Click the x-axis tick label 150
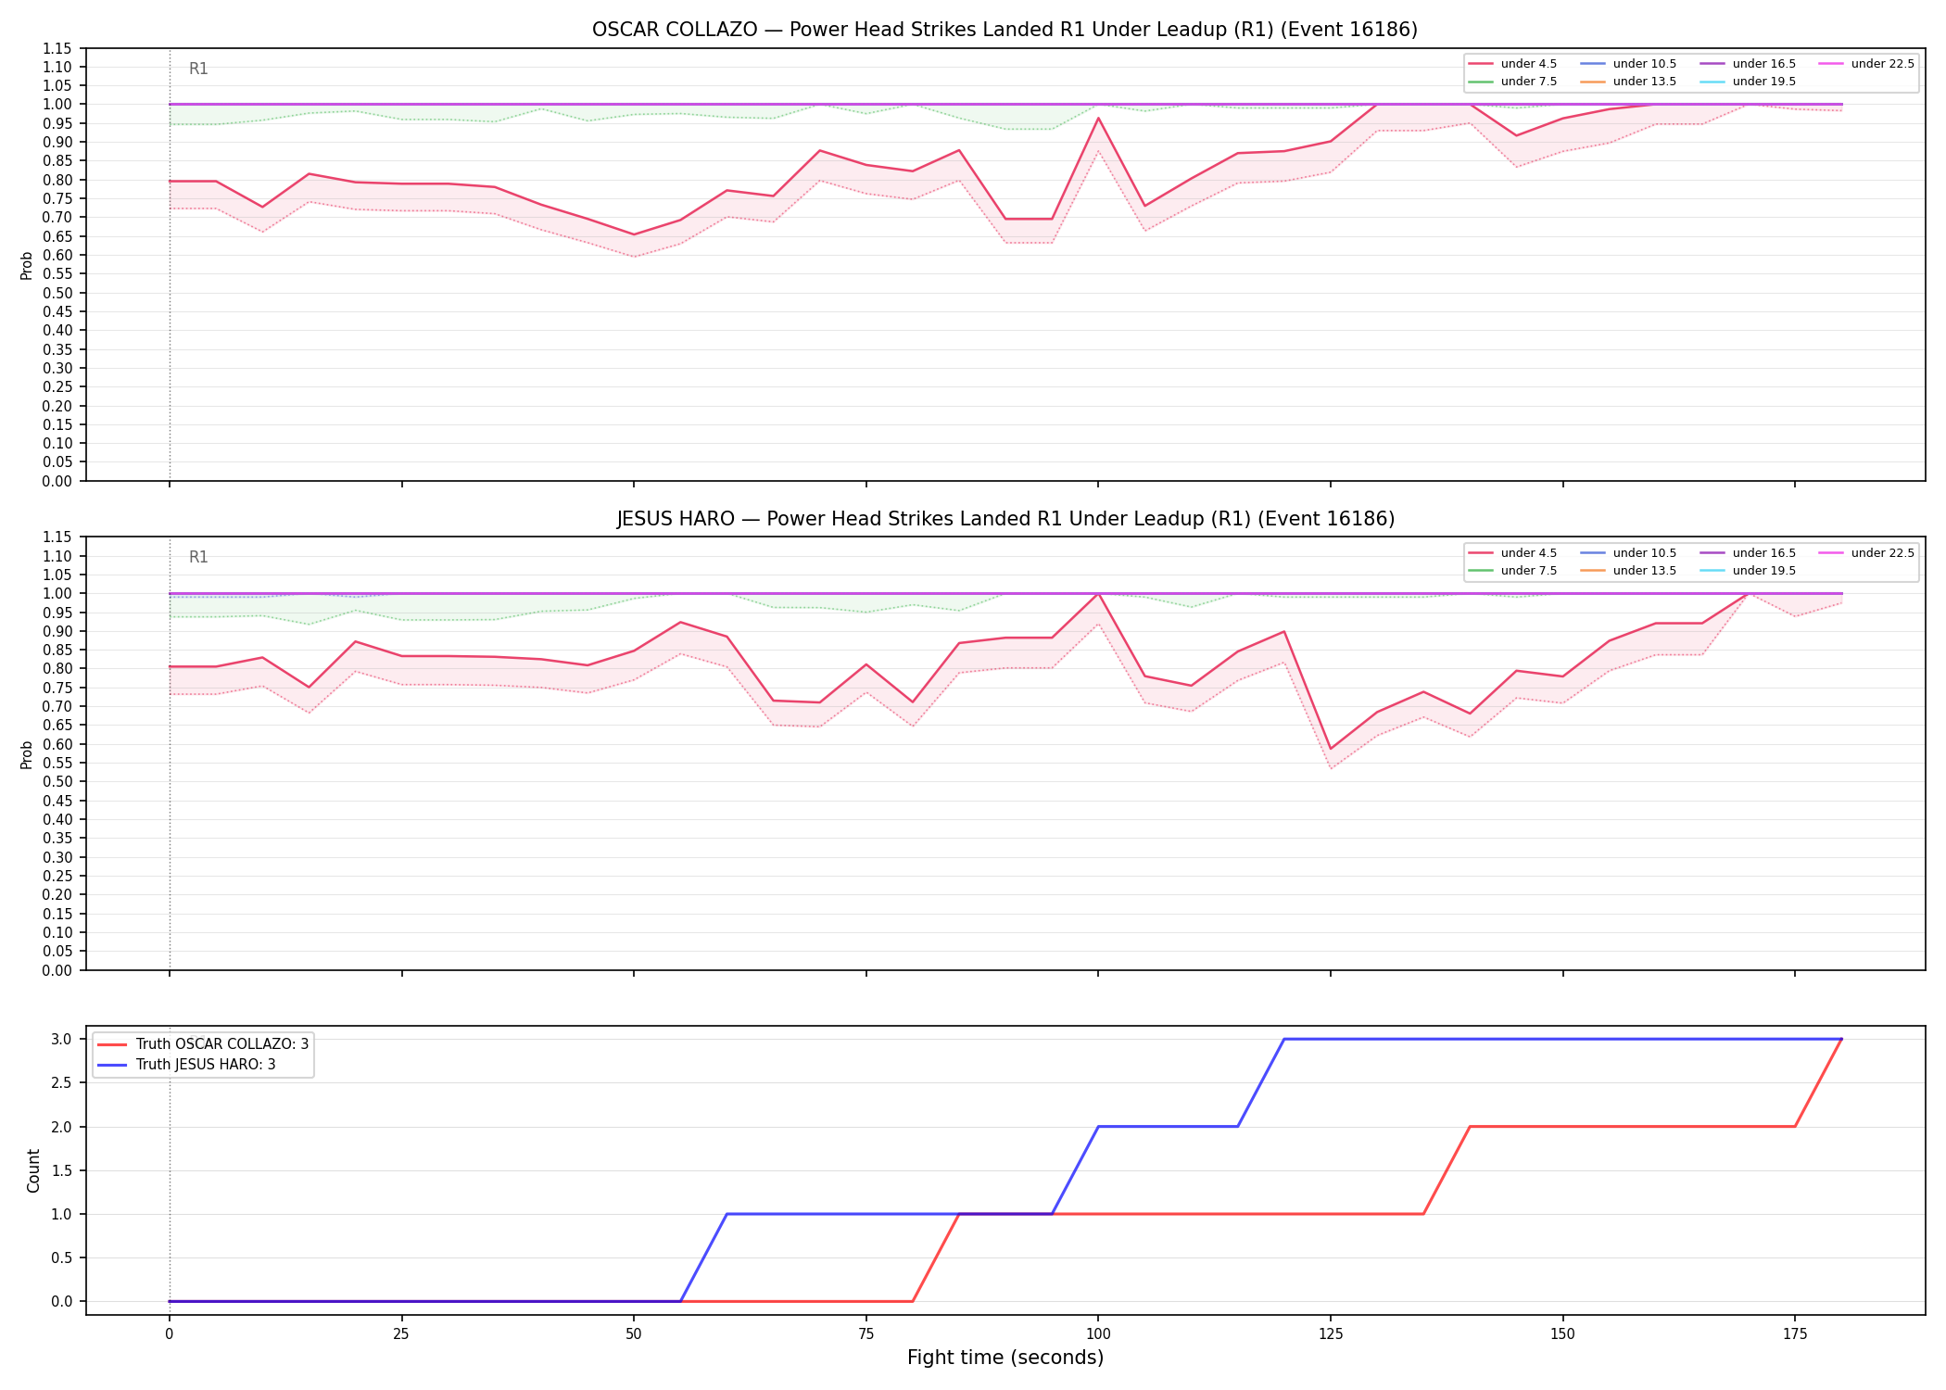This screenshot has height=1390, width=1946. (1563, 1334)
